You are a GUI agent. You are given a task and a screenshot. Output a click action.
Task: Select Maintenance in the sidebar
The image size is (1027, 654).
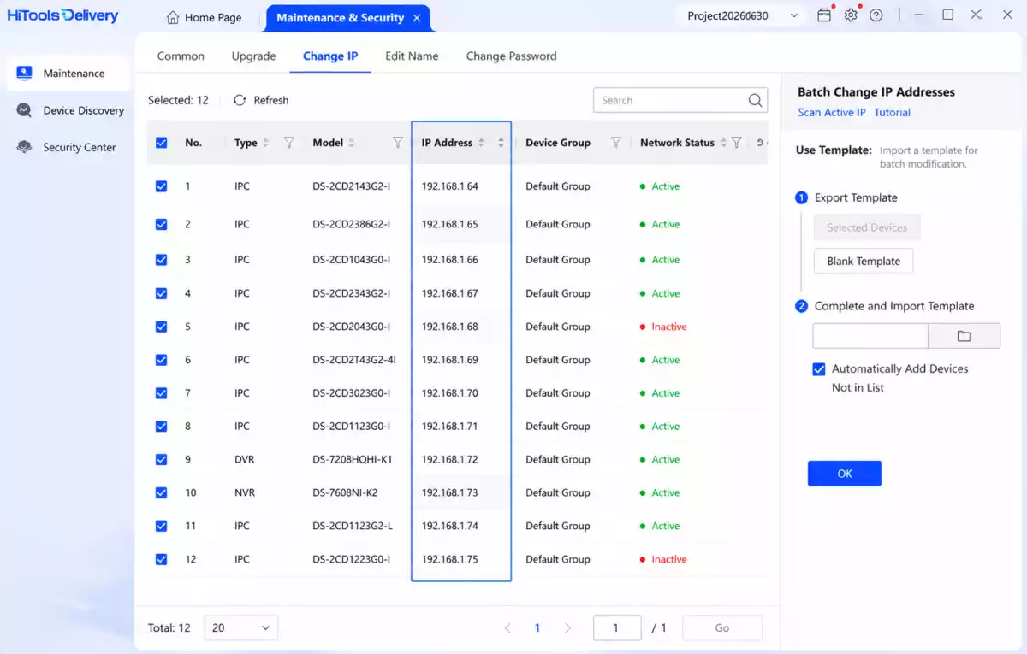coord(68,74)
